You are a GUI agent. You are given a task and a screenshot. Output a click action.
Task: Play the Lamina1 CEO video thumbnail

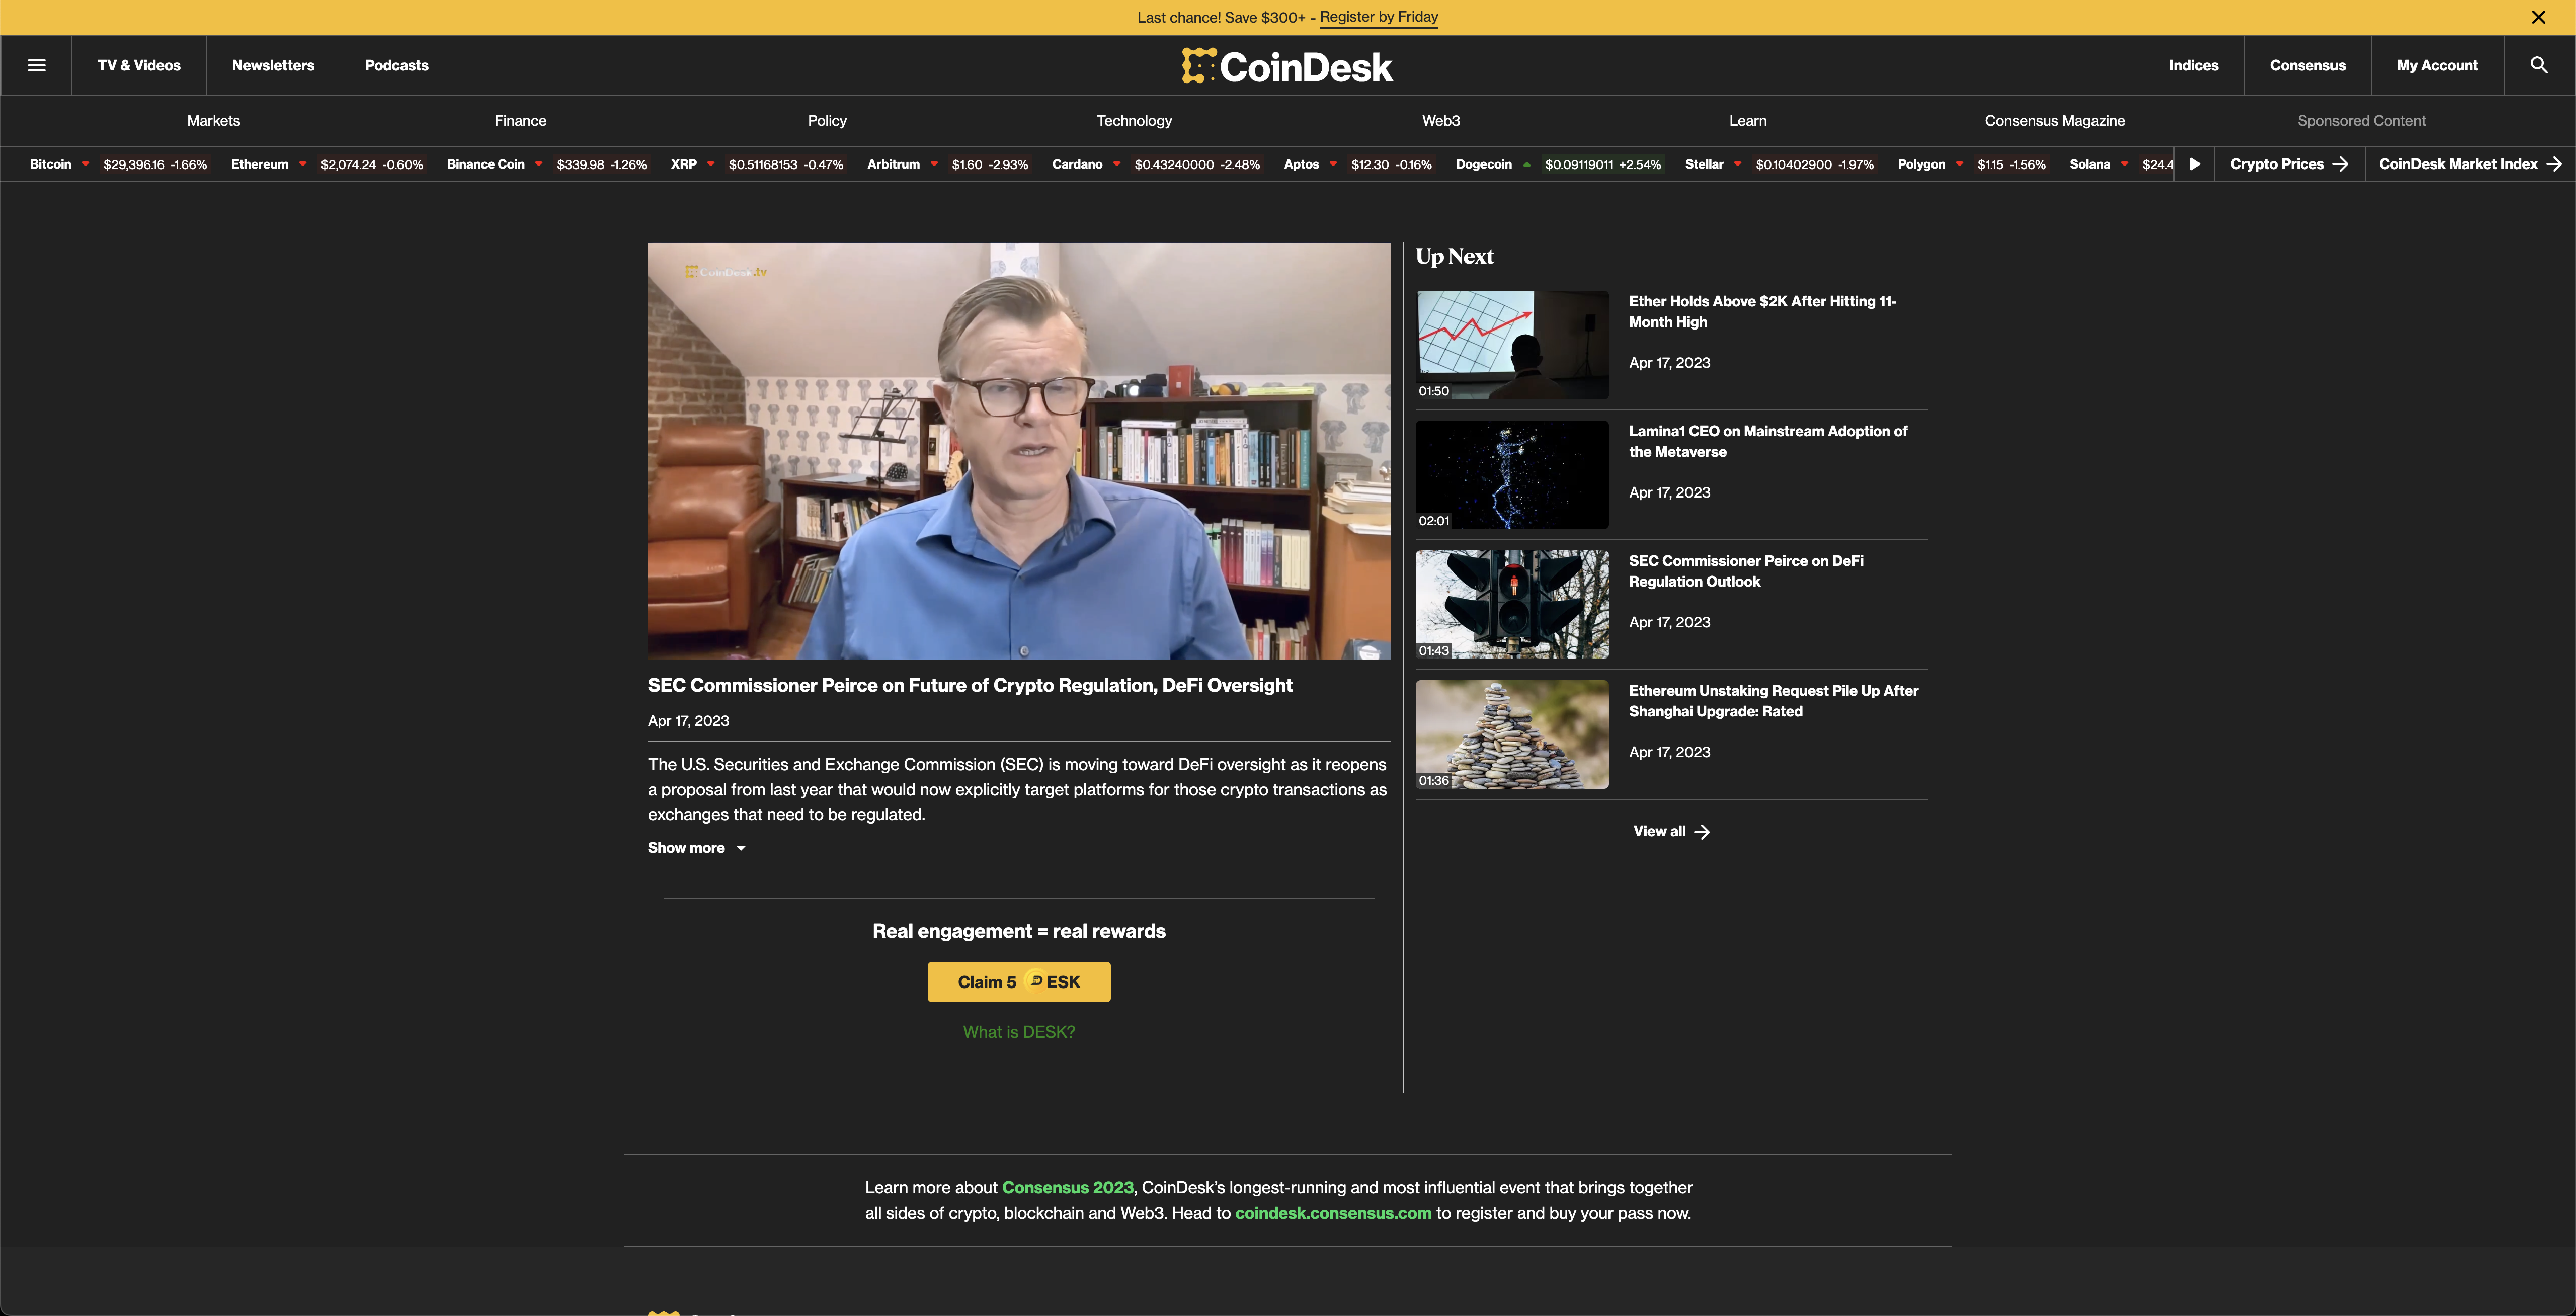pyautogui.click(x=1512, y=474)
